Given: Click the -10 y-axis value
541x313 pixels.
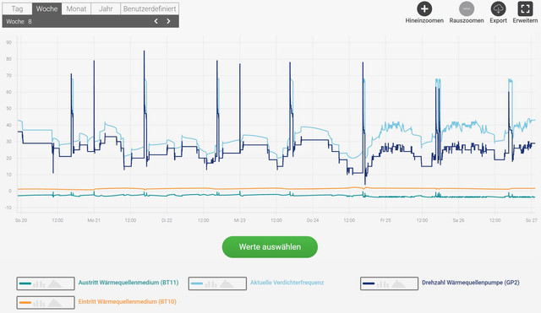Looking at the screenshot, I should click(x=8, y=208).
